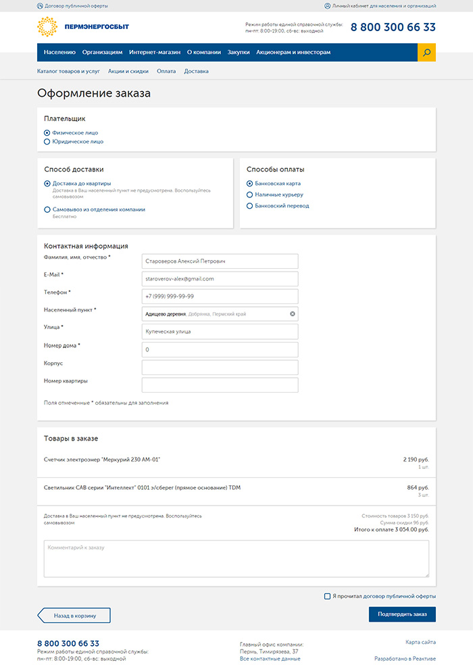Select the Юридическое лицо payer option
Screen dimensions: 473x671
(47, 142)
